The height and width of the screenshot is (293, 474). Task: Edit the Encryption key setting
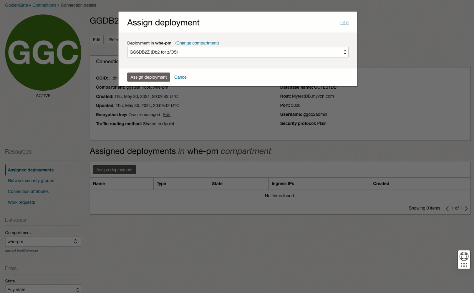pyautogui.click(x=167, y=115)
